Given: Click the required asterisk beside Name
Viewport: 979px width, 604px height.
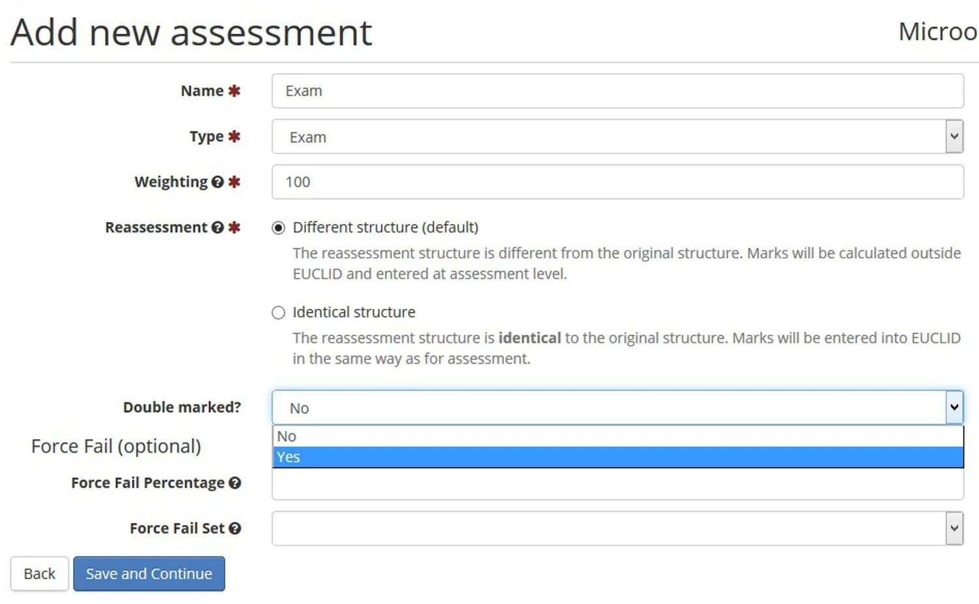Looking at the screenshot, I should pyautogui.click(x=235, y=91).
